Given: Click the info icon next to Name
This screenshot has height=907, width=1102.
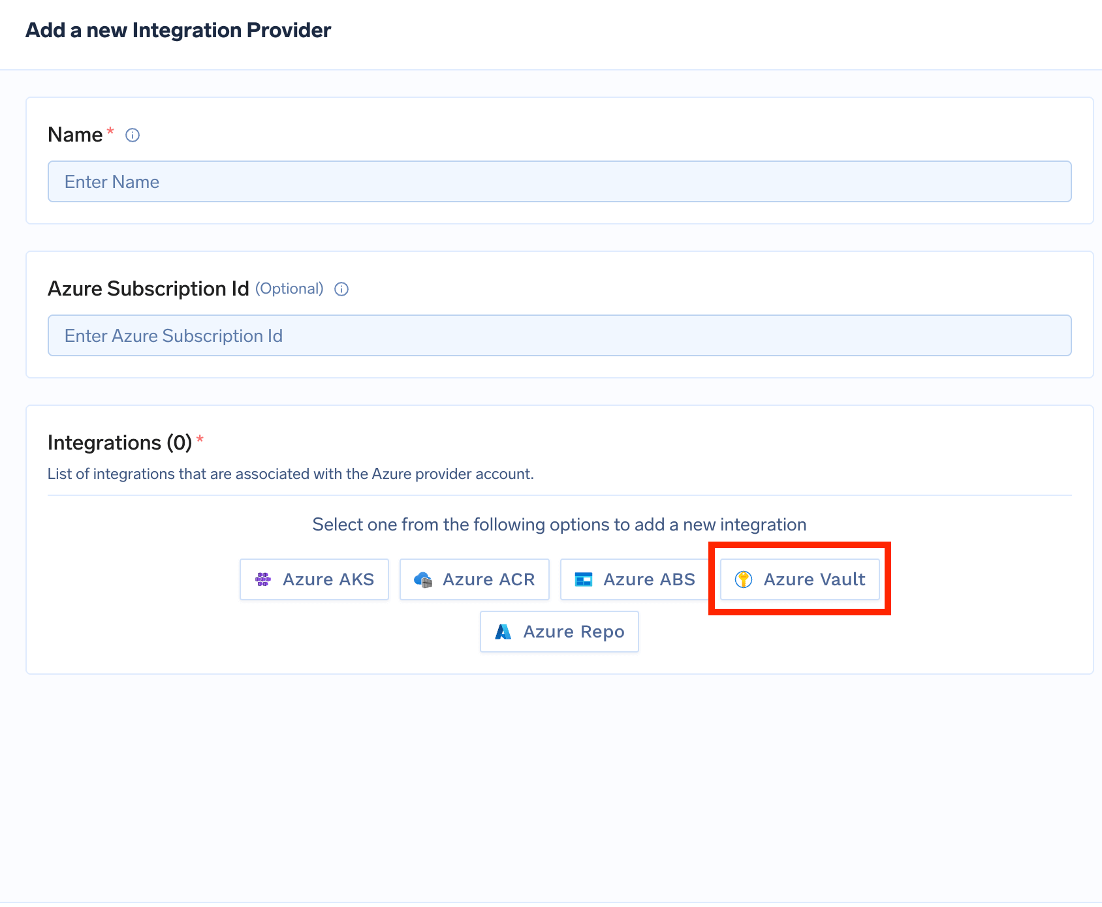Looking at the screenshot, I should pos(133,134).
